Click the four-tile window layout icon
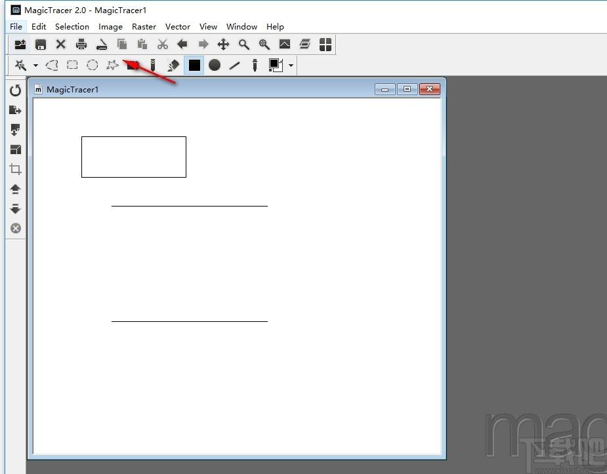 click(325, 45)
